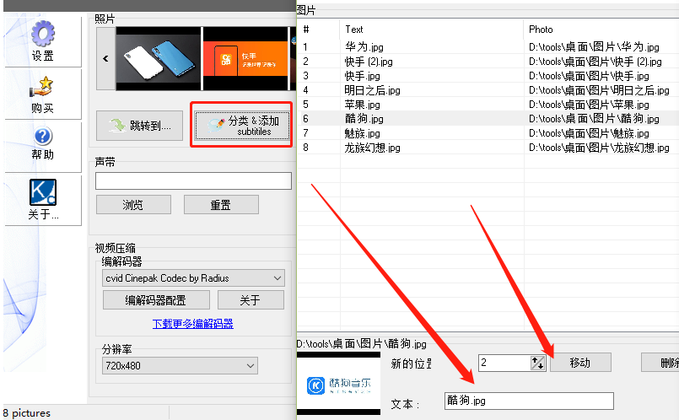The image size is (679, 420).
Task: Click the 关于 about K icon
Action: [x=43, y=191]
